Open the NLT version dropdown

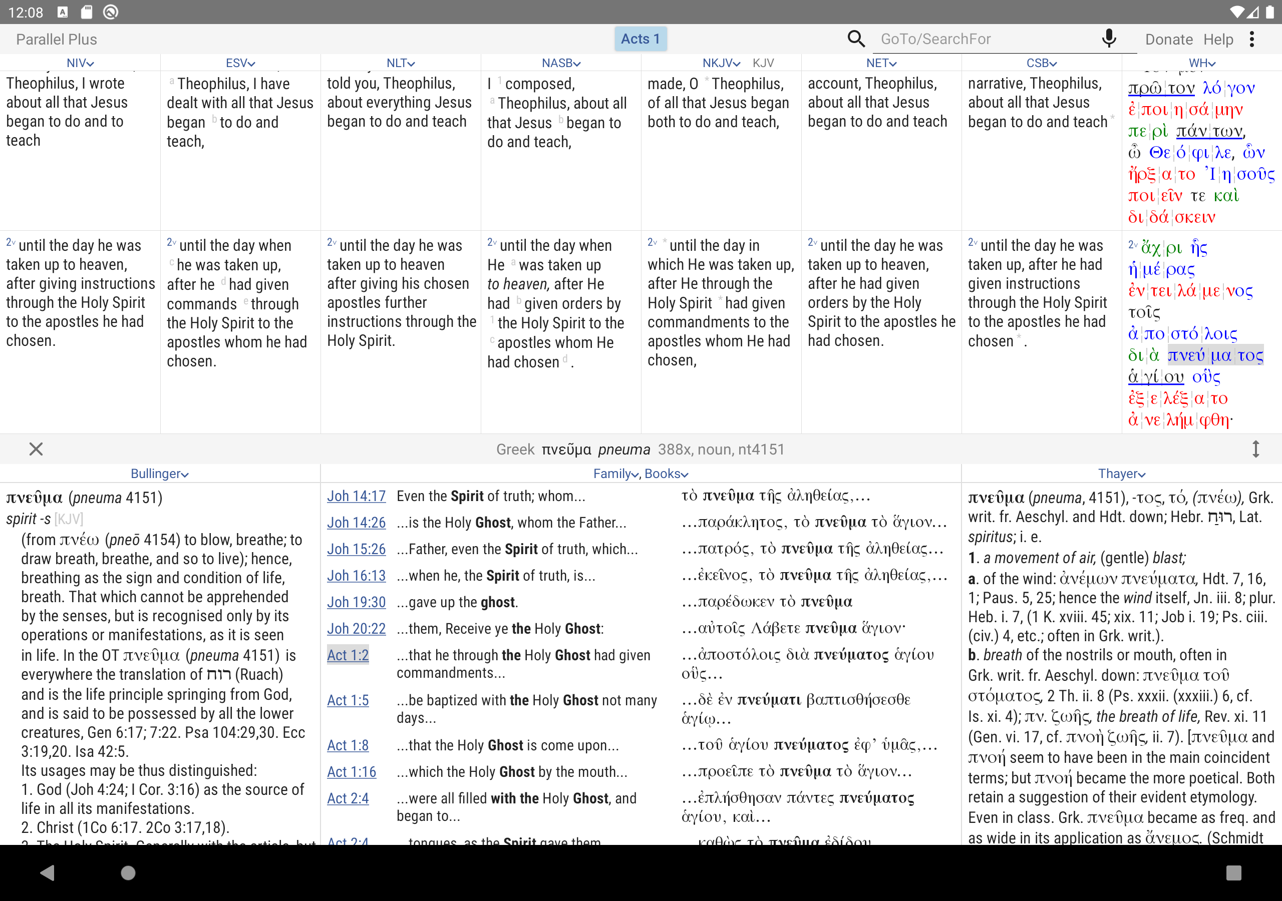(x=400, y=63)
